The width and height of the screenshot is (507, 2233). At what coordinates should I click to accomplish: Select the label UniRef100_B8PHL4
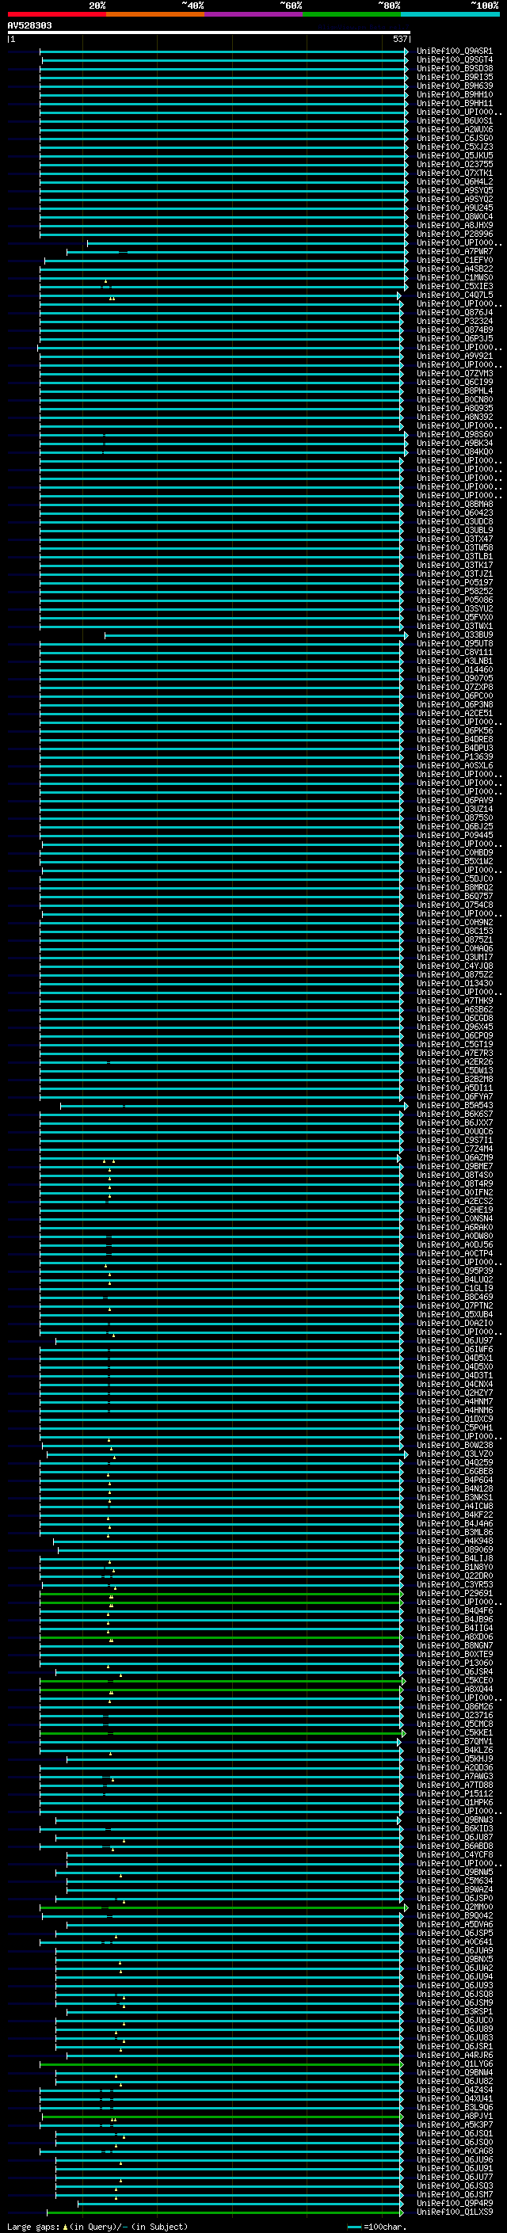455,391
